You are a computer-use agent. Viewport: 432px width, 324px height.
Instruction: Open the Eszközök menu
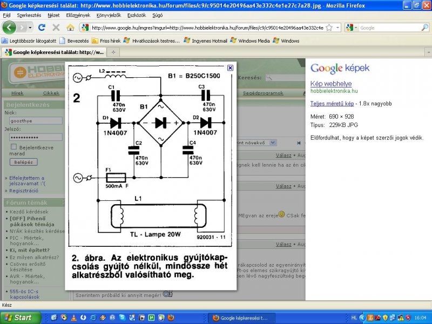pos(137,15)
